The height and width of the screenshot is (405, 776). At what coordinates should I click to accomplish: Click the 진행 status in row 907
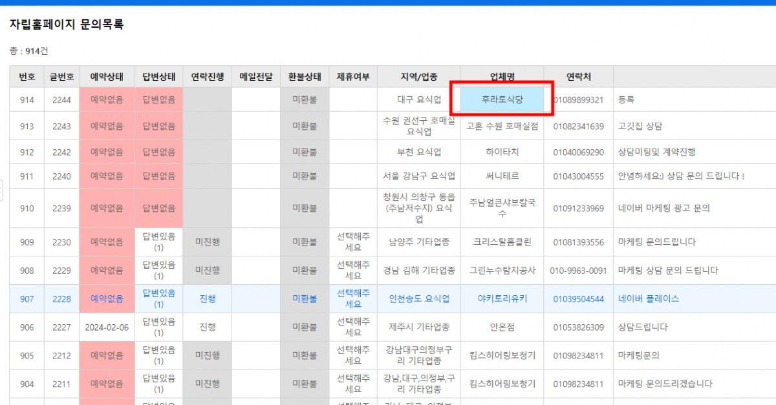point(208,299)
